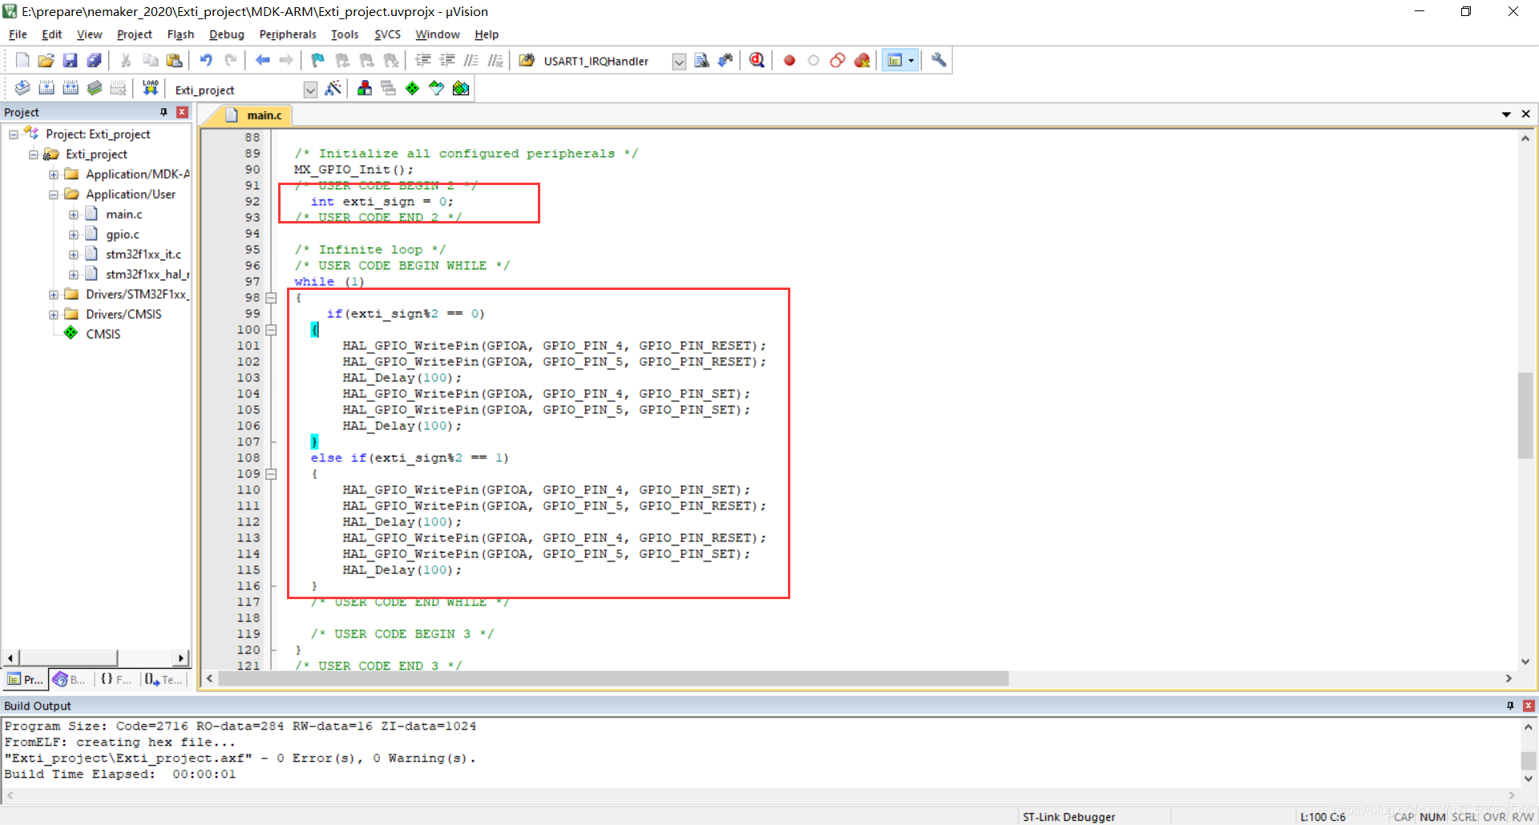
Task: Open the Debug menu
Action: pos(227,34)
